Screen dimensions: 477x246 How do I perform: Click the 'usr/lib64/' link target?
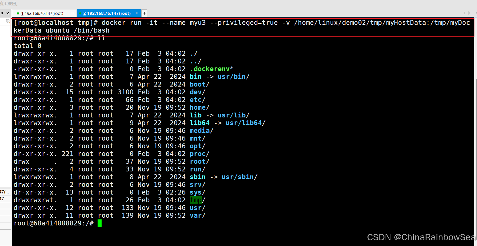pyautogui.click(x=246, y=123)
